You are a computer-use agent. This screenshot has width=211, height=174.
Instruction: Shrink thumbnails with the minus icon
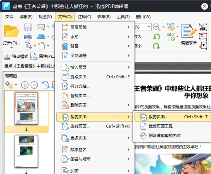[x=34, y=85]
